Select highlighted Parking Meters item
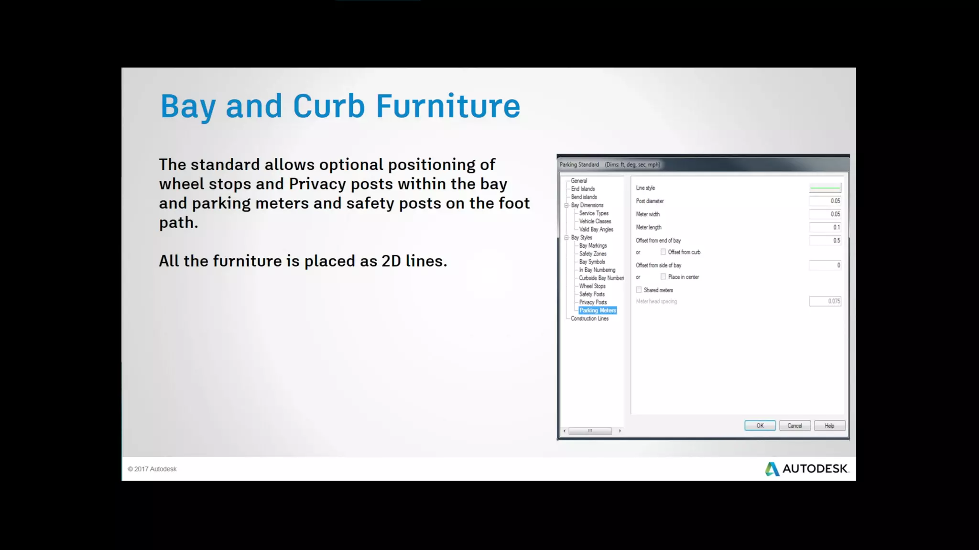Screen dimensions: 979x550 click(x=598, y=310)
